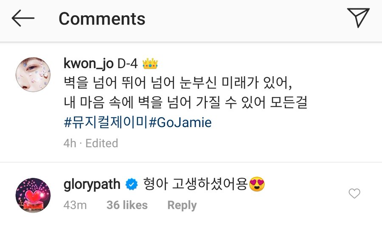Open kwon_jo's profile picture

33,75
